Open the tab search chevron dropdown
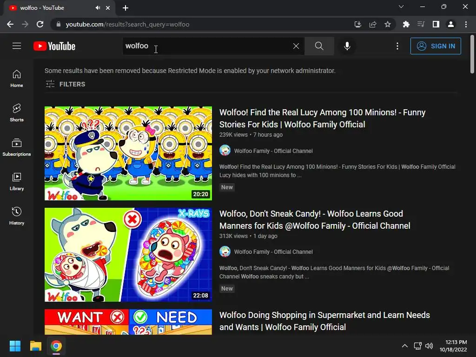Viewport: 476px width, 357px height. [401, 7]
